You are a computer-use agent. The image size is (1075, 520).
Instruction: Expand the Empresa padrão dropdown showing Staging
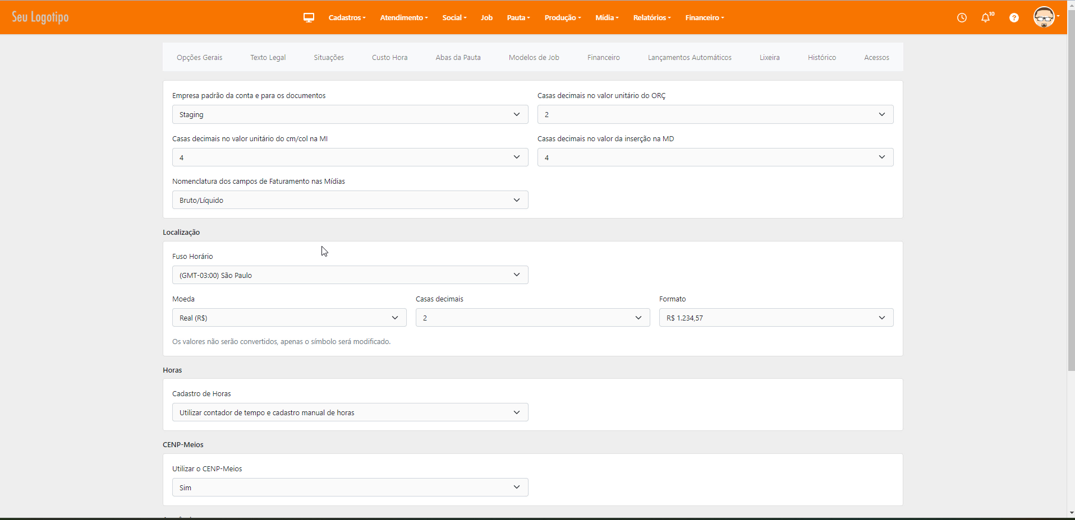tap(350, 114)
